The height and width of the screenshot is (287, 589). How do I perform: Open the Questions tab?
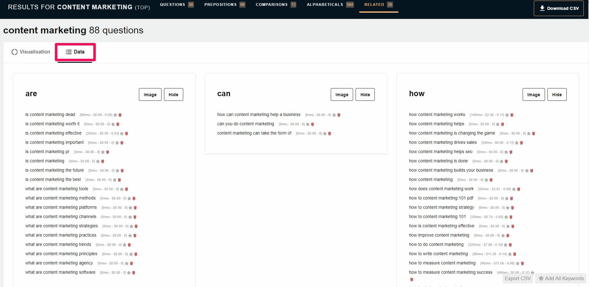tap(177, 5)
